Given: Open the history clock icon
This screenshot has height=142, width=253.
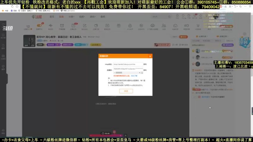Looking at the screenshot, I should point(177,16).
